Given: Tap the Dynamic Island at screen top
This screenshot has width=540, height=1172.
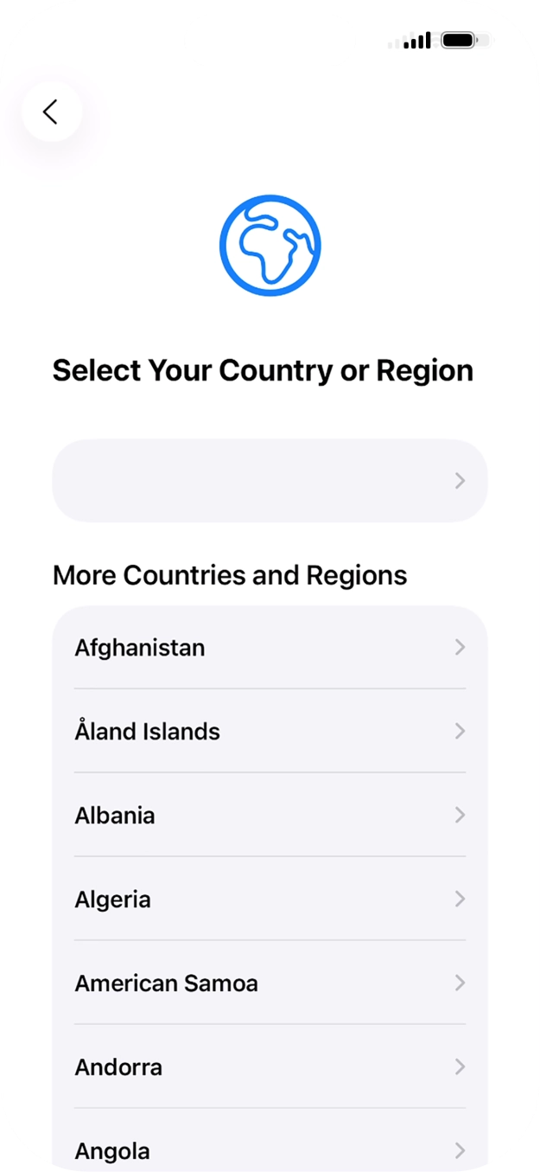Looking at the screenshot, I should tap(270, 40).
